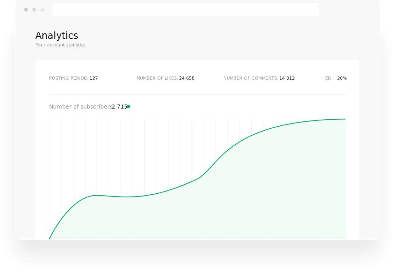Select the posting period value 127
Viewport: 395px width, 271px height.
(94, 78)
